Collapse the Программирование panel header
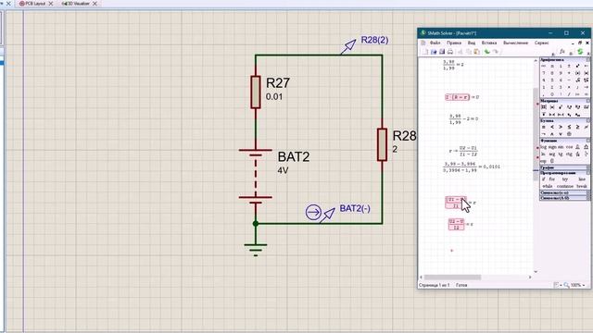593x333 pixels. [x=564, y=173]
